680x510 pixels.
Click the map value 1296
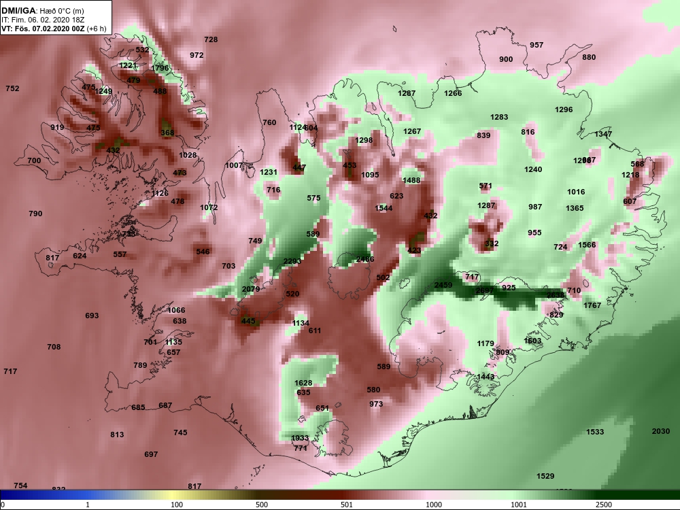pyautogui.click(x=564, y=109)
